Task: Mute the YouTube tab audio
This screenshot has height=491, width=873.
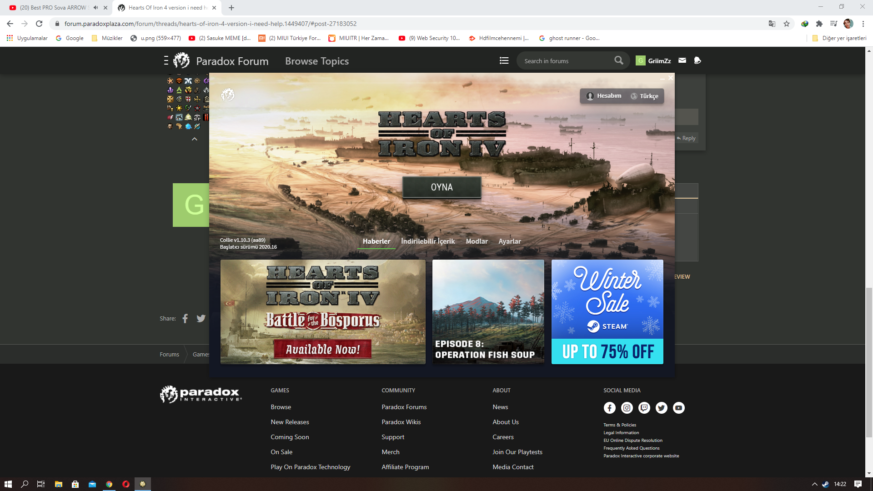Action: point(95,8)
